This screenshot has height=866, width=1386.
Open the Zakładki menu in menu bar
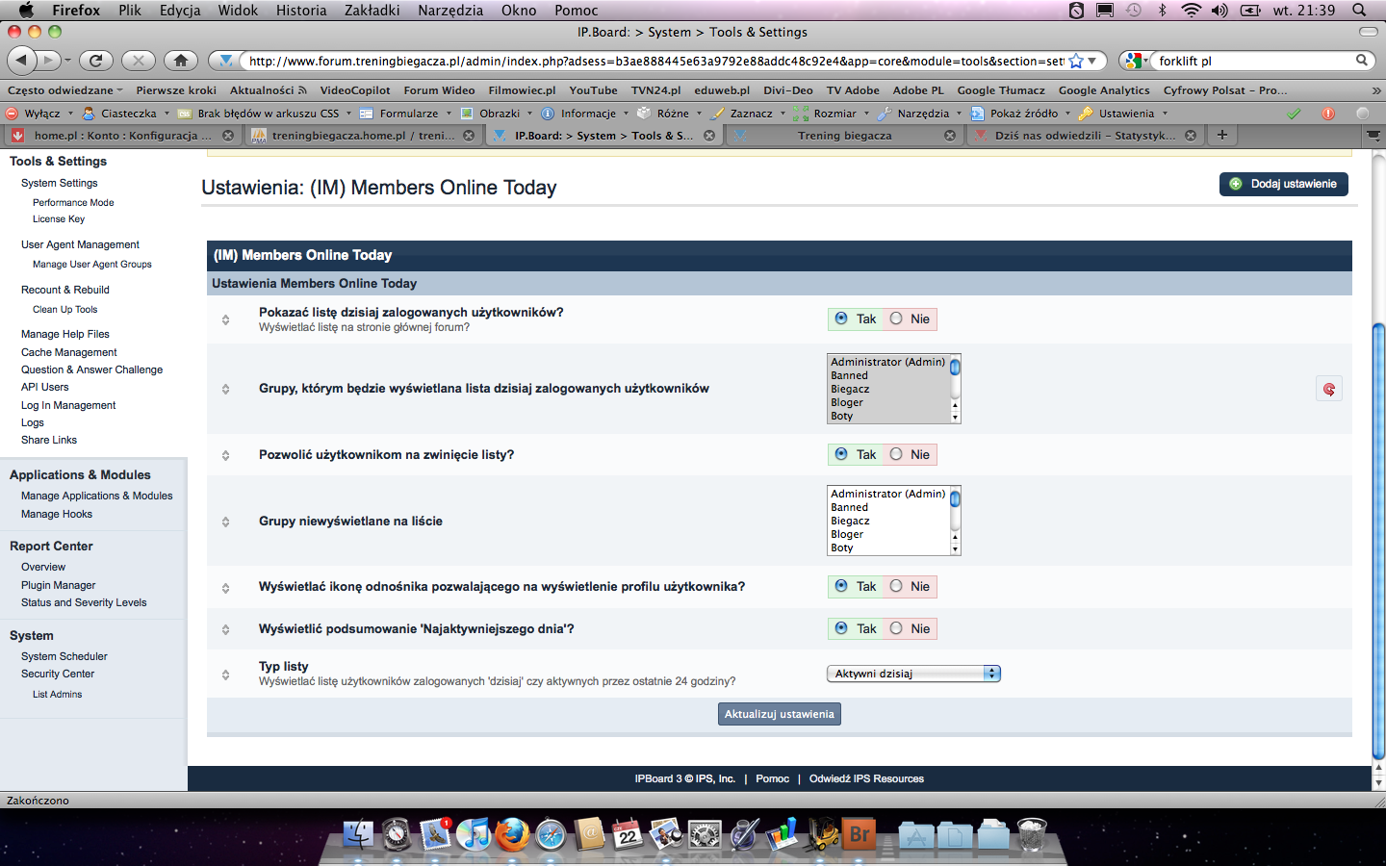pyautogui.click(x=372, y=11)
